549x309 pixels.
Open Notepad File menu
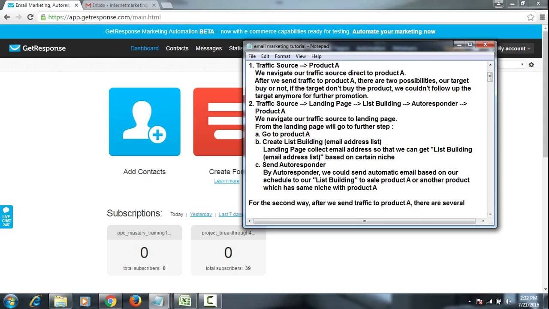coord(252,56)
